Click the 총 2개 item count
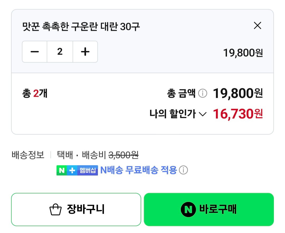 [35, 93]
